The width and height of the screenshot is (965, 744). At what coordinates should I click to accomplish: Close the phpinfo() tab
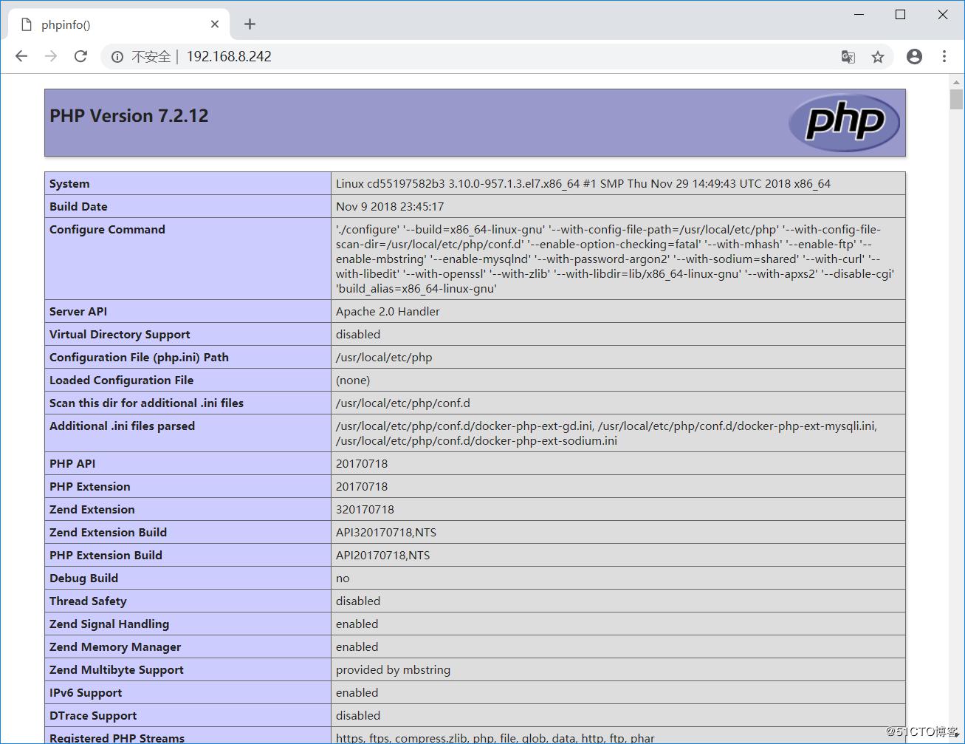point(215,24)
